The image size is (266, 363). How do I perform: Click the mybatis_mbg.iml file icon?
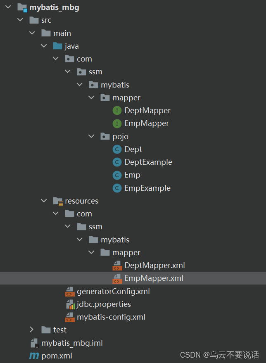tap(35, 343)
